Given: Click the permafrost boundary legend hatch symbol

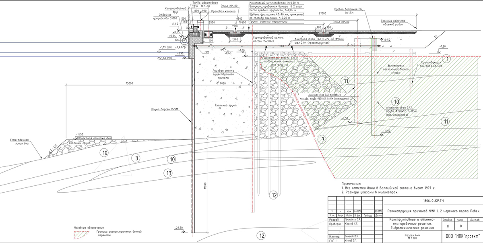Looking at the screenshot, I should click(83, 232).
